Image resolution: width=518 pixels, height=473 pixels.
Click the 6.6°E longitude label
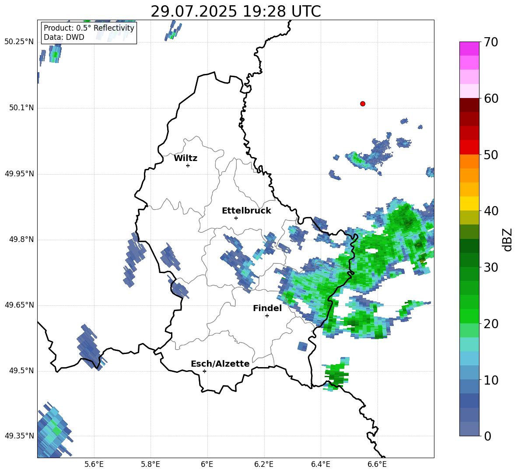click(x=377, y=464)
